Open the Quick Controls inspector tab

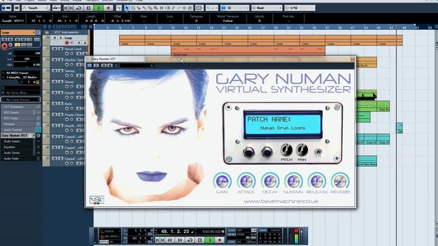click(x=21, y=130)
